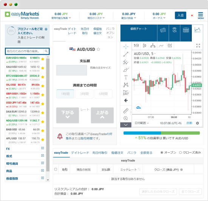The height and width of the screenshot is (201, 208).
Task: Expand the FX market category
Action: click(x=42, y=148)
